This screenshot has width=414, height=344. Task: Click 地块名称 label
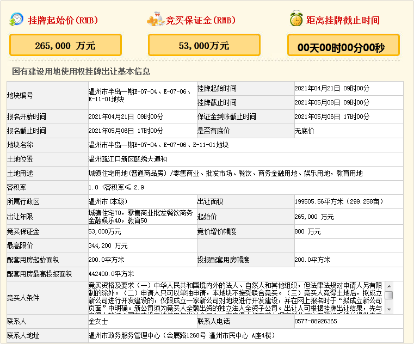click(20, 145)
